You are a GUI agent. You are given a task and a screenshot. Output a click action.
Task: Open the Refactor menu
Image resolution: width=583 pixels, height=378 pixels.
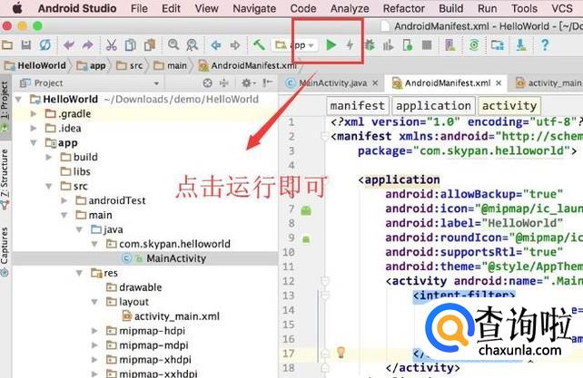pos(404,8)
